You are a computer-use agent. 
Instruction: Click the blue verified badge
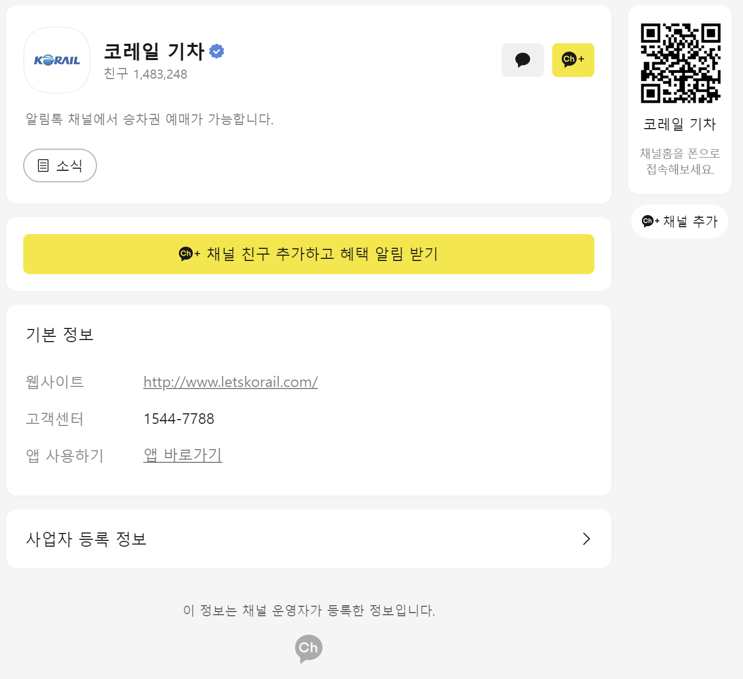(217, 51)
